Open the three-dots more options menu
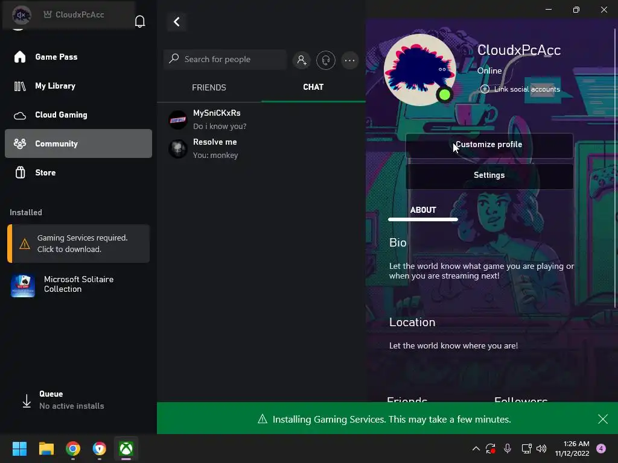The image size is (618, 463). tap(349, 60)
